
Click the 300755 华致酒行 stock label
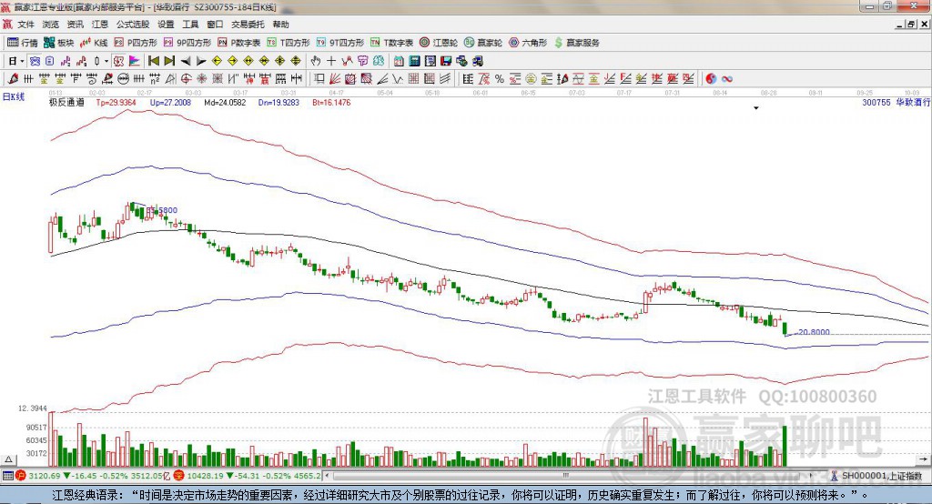coord(896,102)
